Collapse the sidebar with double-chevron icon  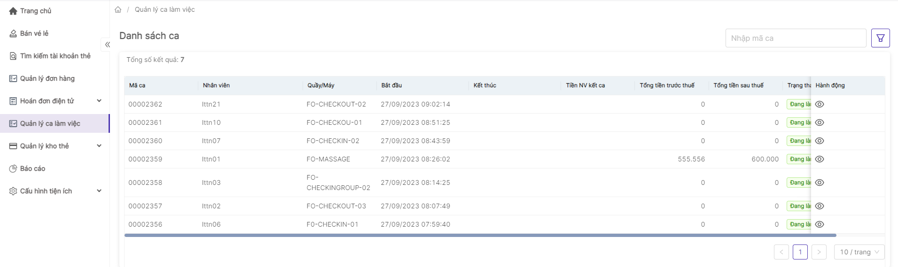click(x=107, y=45)
